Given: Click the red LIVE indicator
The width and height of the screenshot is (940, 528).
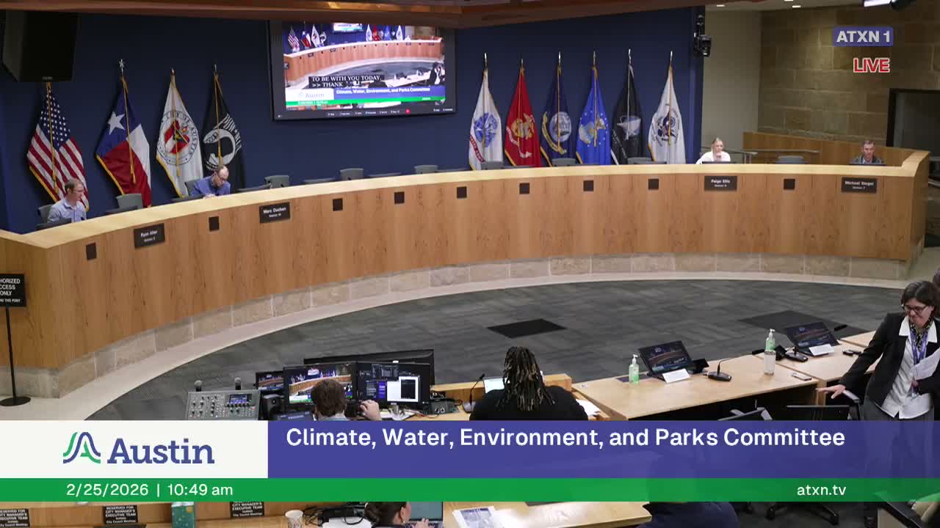Looking at the screenshot, I should click(871, 65).
